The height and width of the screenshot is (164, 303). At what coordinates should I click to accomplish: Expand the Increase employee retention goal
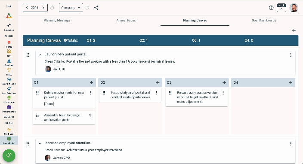(40, 143)
